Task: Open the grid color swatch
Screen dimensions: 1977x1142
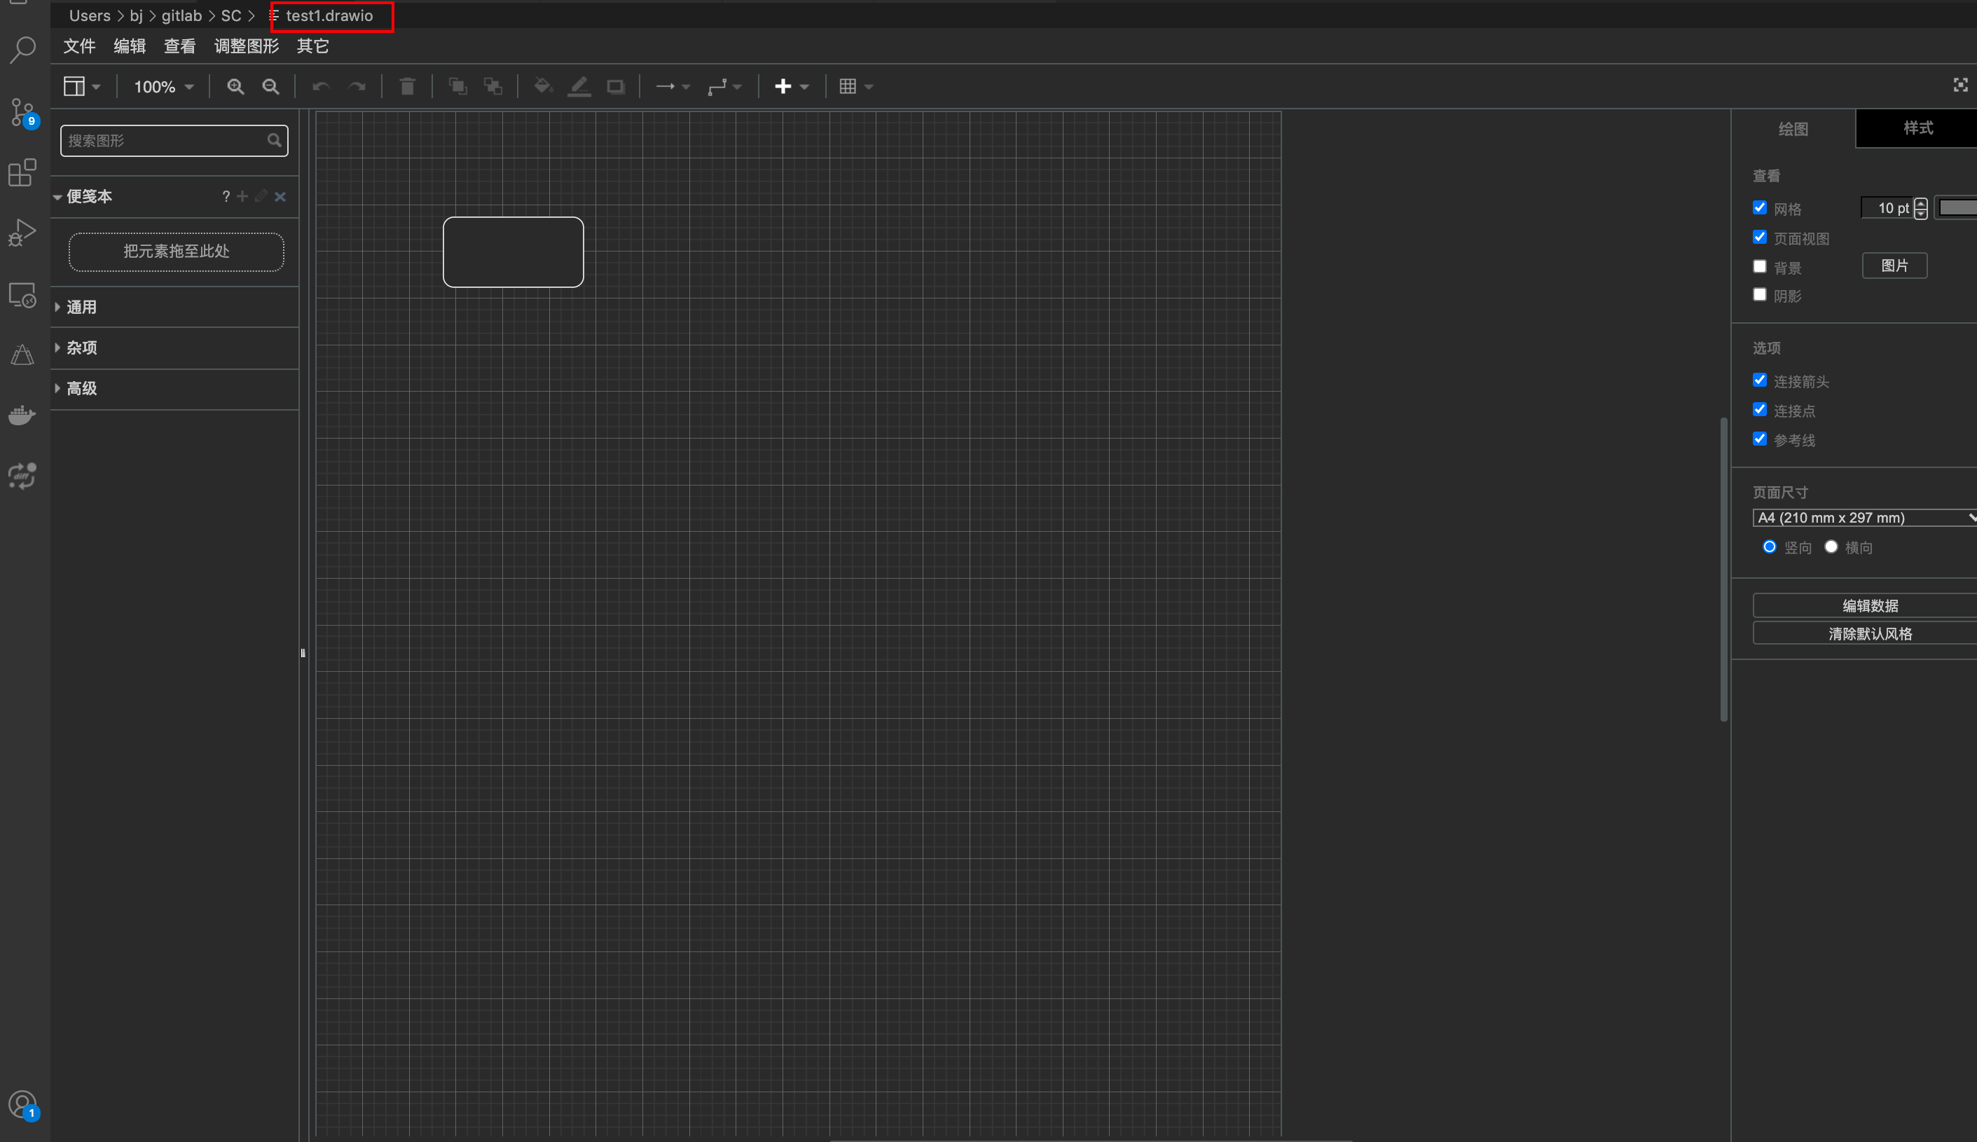Action: (1957, 208)
